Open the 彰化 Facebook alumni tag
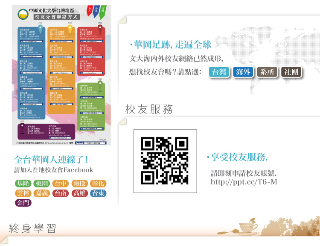Image resolution: width=320 pixels, height=246 pixels. click(98, 184)
